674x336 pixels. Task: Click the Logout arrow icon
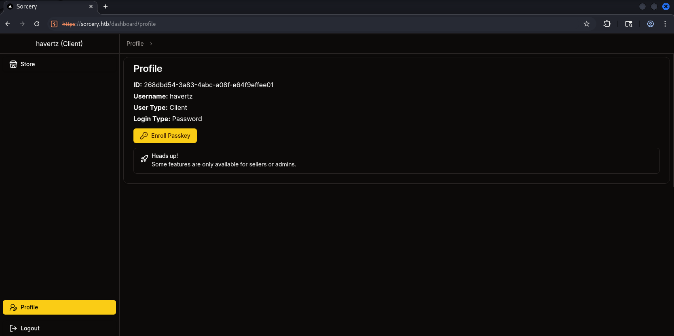pyautogui.click(x=13, y=328)
